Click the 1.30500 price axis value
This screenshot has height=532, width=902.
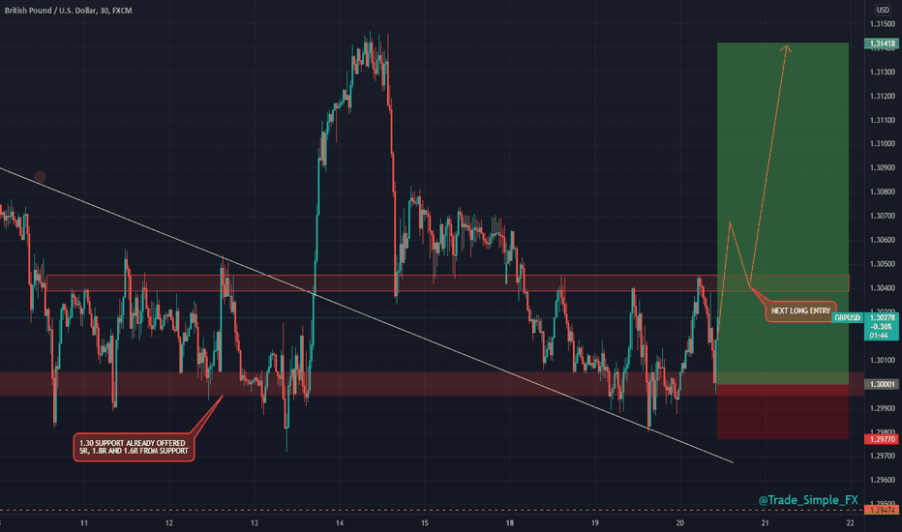click(883, 264)
